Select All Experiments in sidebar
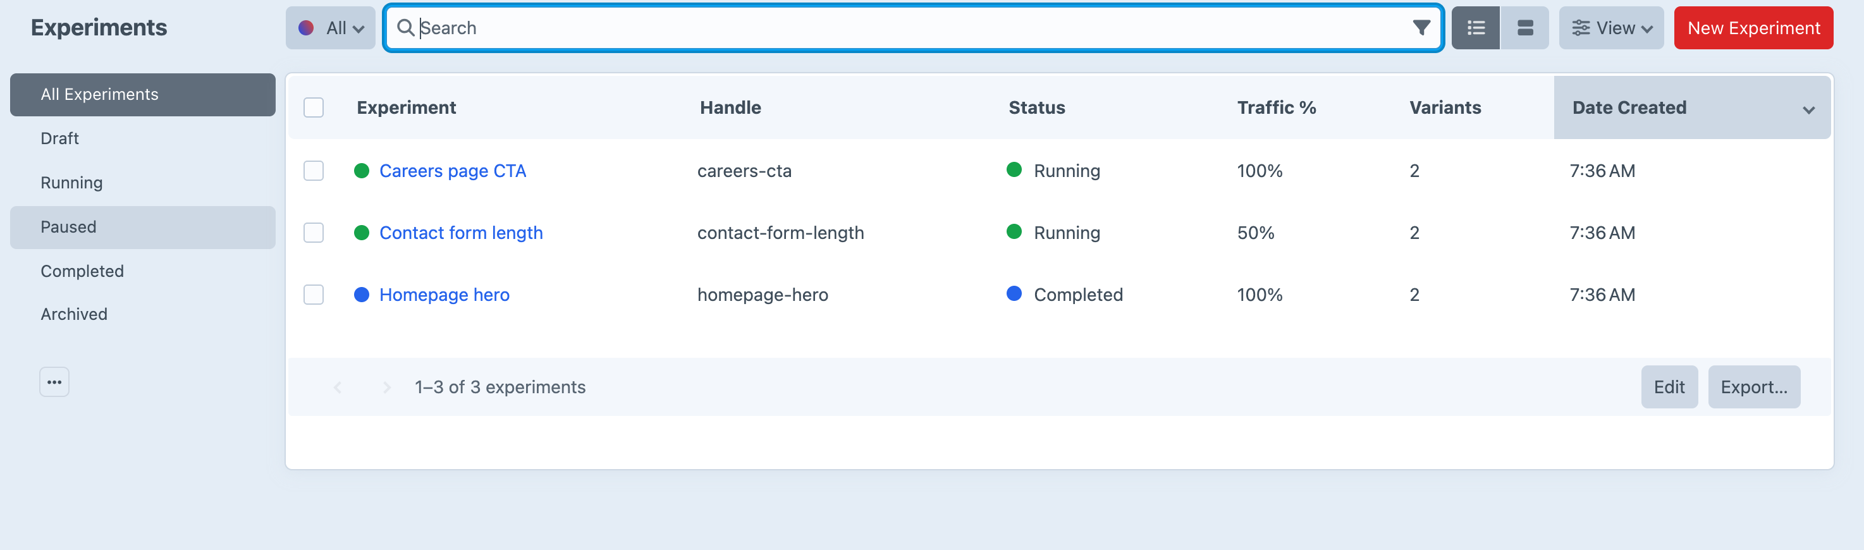Image resolution: width=1864 pixels, height=550 pixels. [x=142, y=94]
